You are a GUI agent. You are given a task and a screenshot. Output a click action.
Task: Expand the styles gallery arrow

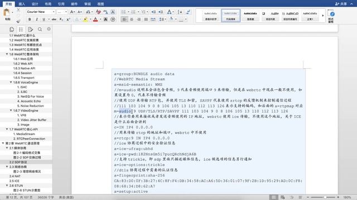click(x=322, y=16)
